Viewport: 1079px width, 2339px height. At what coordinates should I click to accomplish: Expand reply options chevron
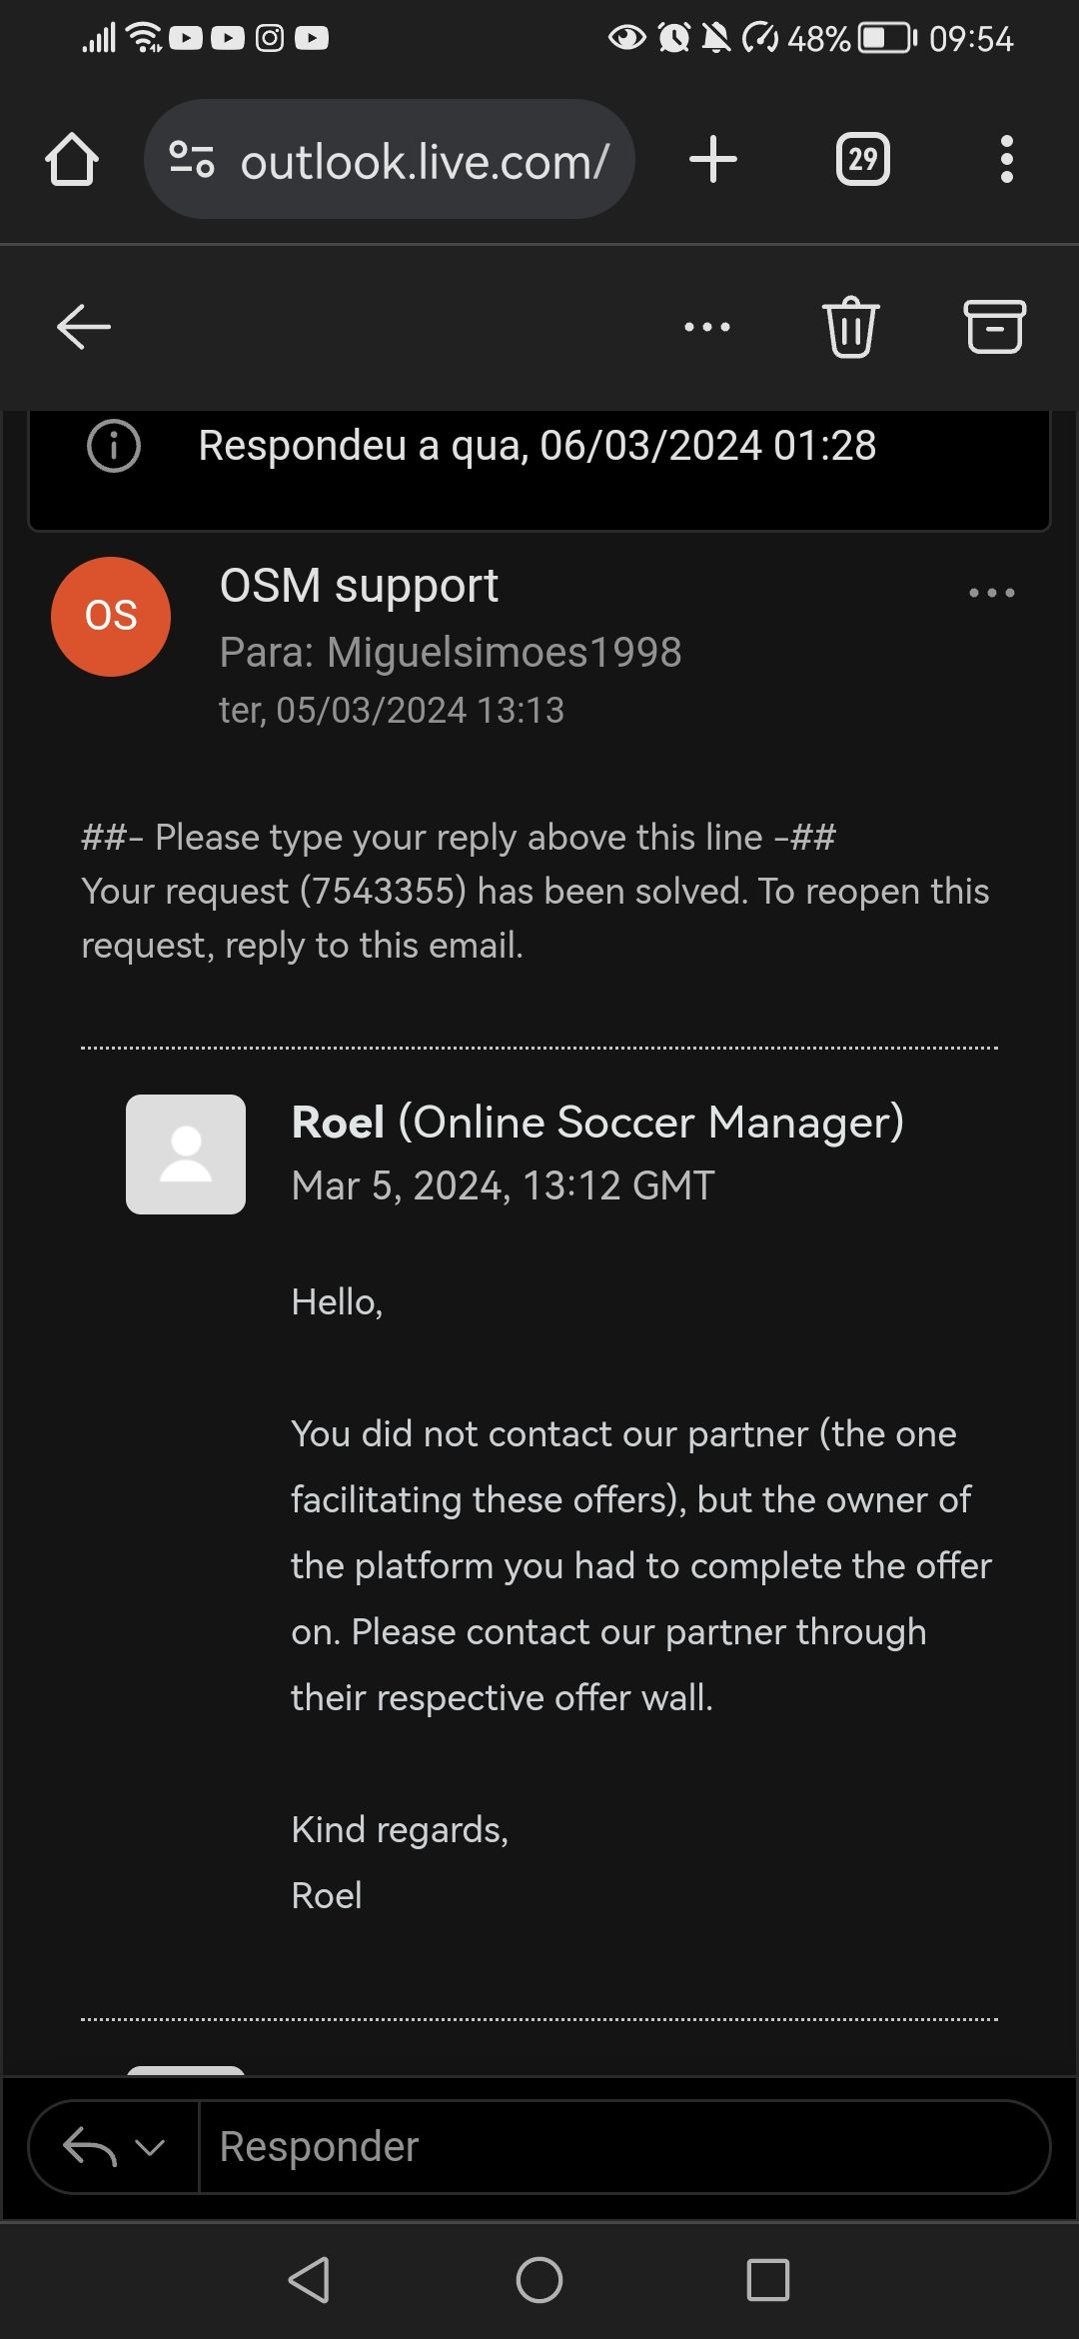(x=150, y=2147)
